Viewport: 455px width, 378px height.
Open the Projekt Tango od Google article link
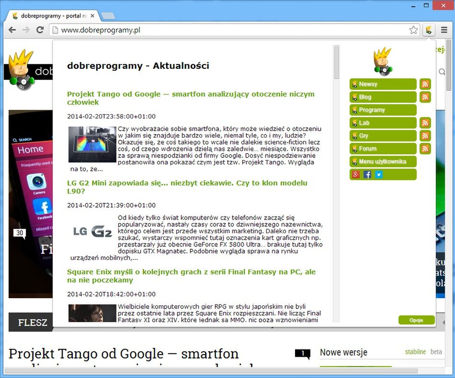click(191, 98)
